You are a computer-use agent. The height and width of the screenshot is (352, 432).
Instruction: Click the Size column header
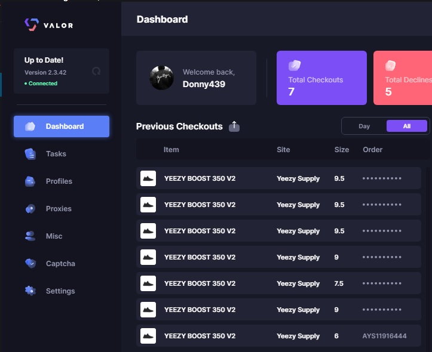tap(342, 150)
